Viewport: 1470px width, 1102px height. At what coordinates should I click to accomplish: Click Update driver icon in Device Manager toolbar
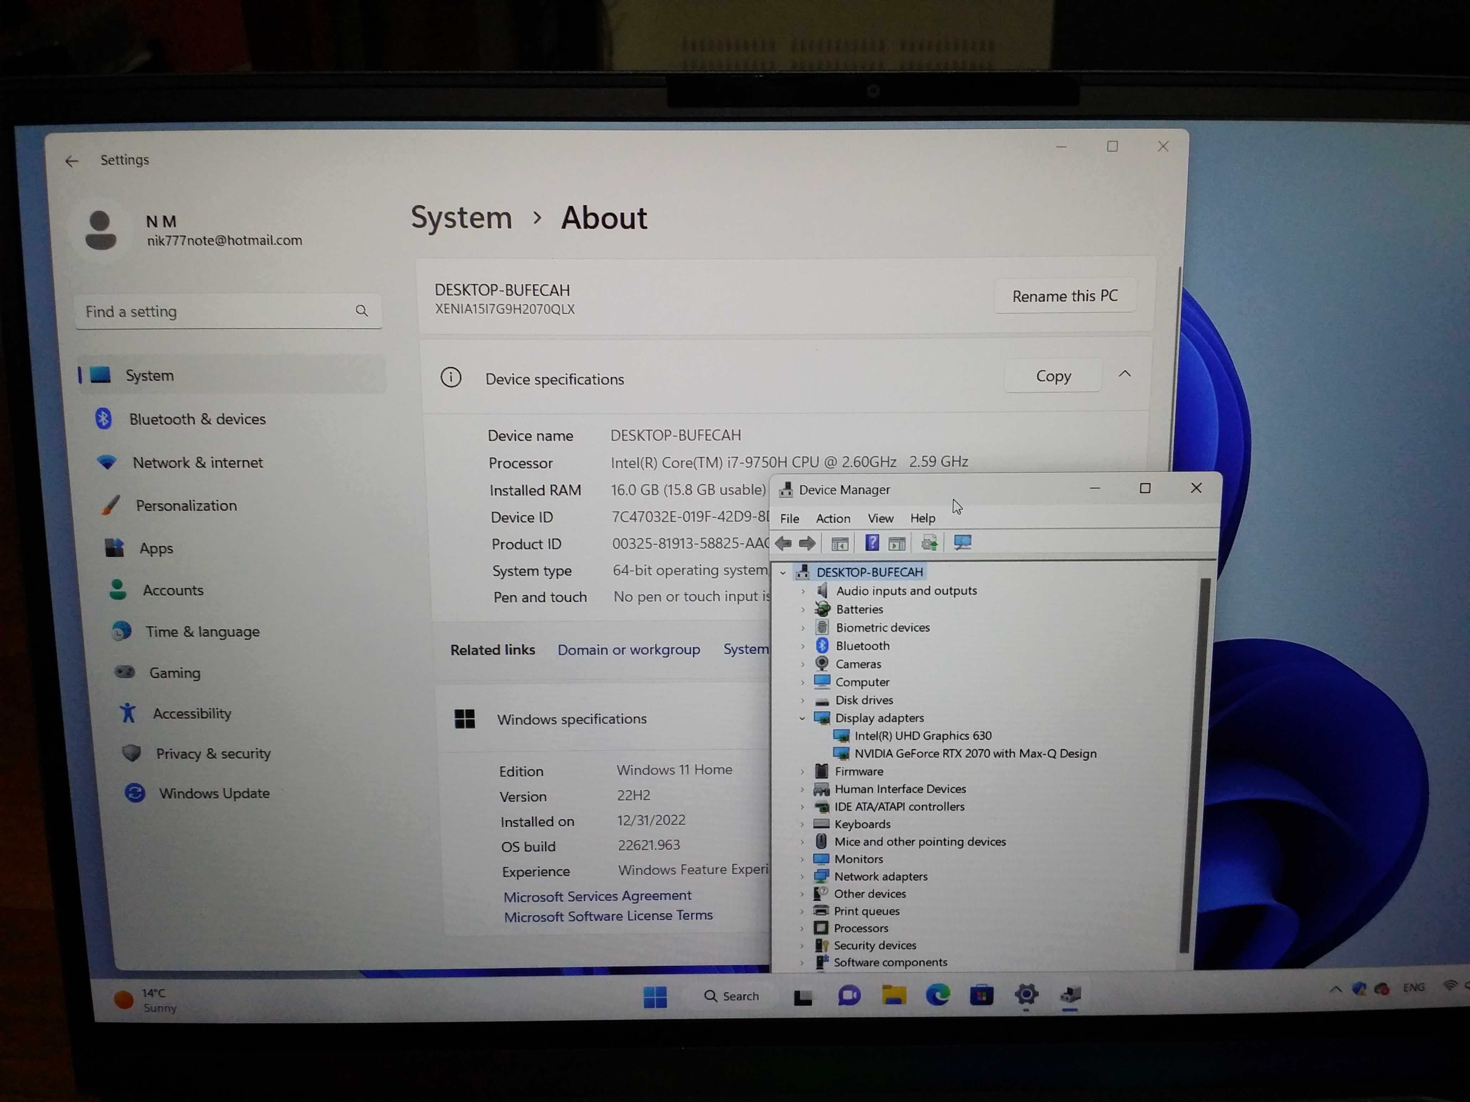click(x=929, y=544)
